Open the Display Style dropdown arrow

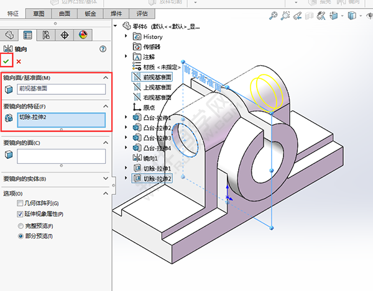click(361, 16)
